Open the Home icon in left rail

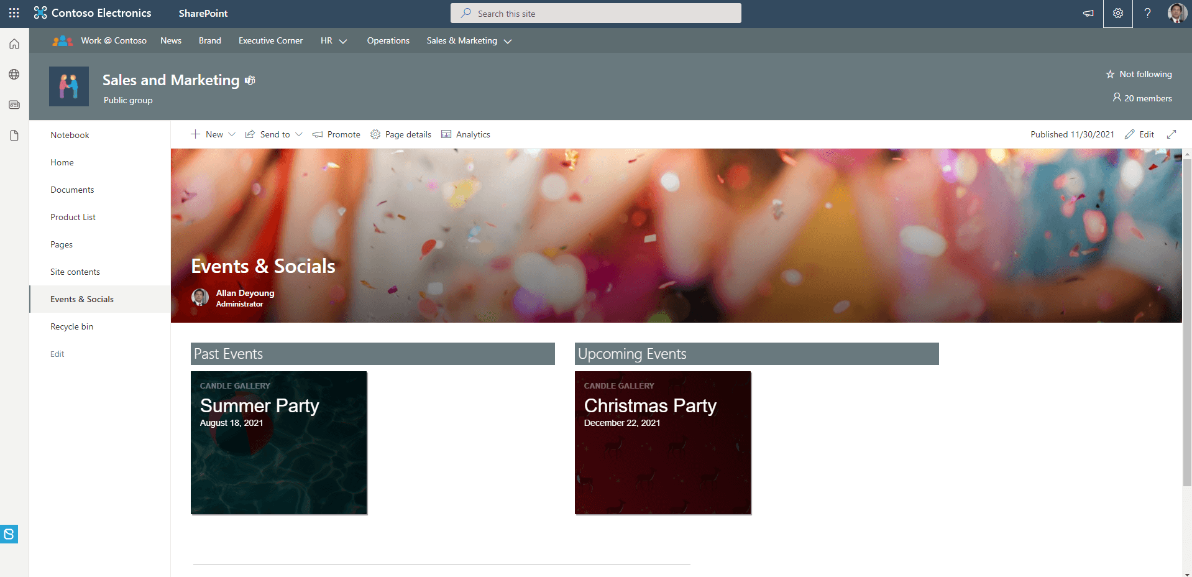14,44
